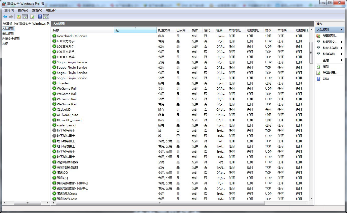Click the 远程端口 column header
Viewport: 347px width, 213px height.
tap(302, 30)
